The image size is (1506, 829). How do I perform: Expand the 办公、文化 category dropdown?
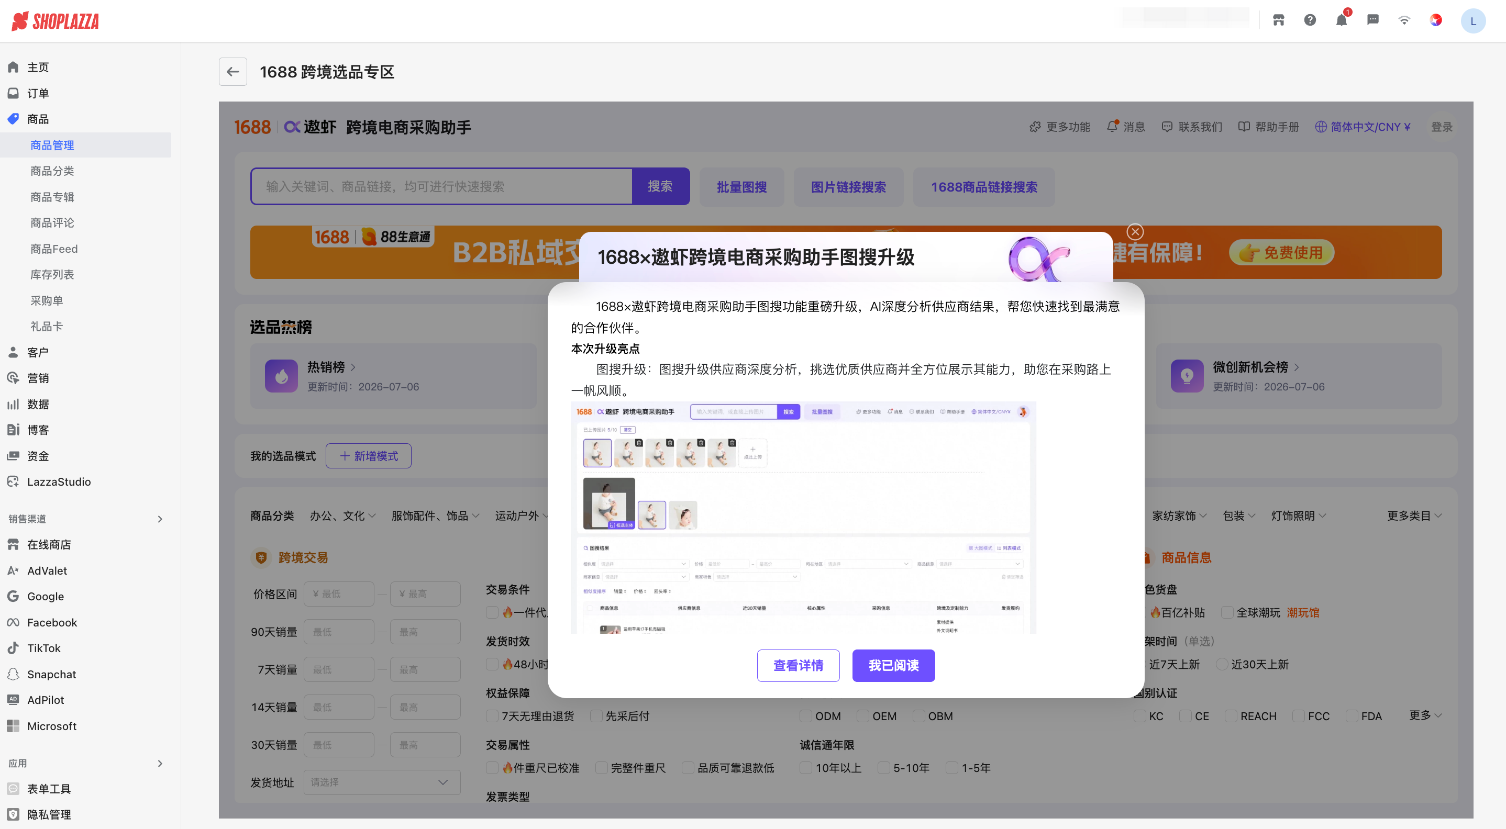tap(342, 516)
